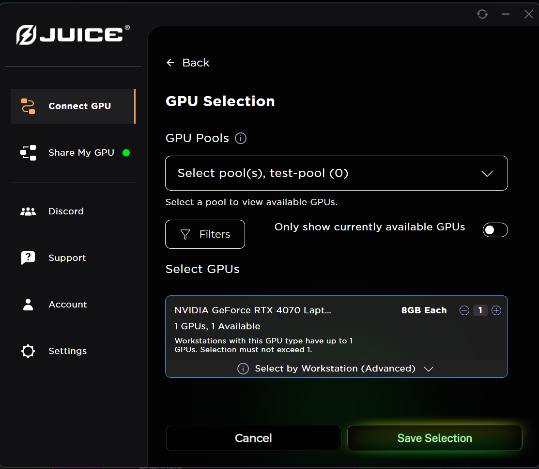
Task: Select the NVIDIA GeForce RTX 4070 name
Action: 253,310
